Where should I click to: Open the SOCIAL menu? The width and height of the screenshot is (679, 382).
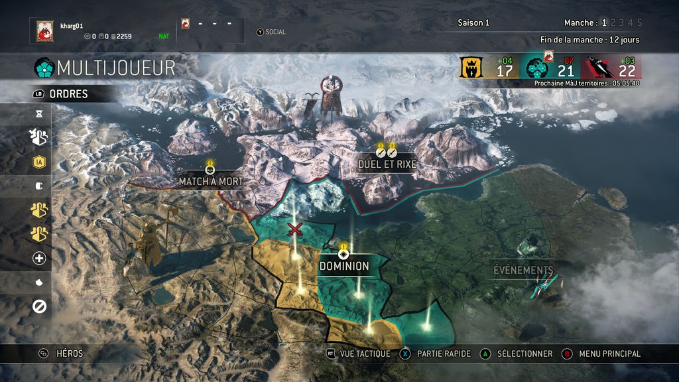(x=271, y=32)
